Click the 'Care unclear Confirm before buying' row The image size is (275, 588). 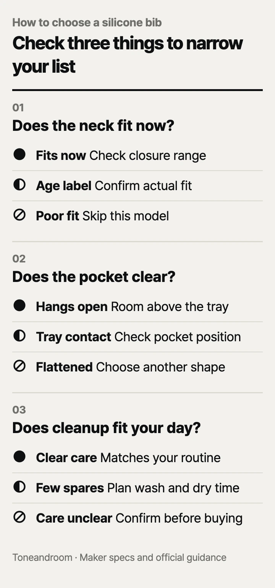[x=137, y=518]
